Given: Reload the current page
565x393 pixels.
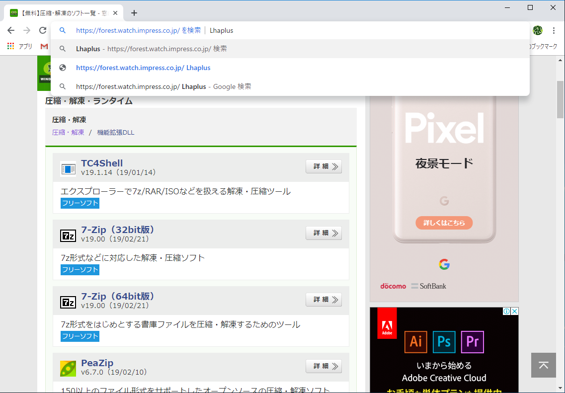Looking at the screenshot, I should pyautogui.click(x=42, y=30).
